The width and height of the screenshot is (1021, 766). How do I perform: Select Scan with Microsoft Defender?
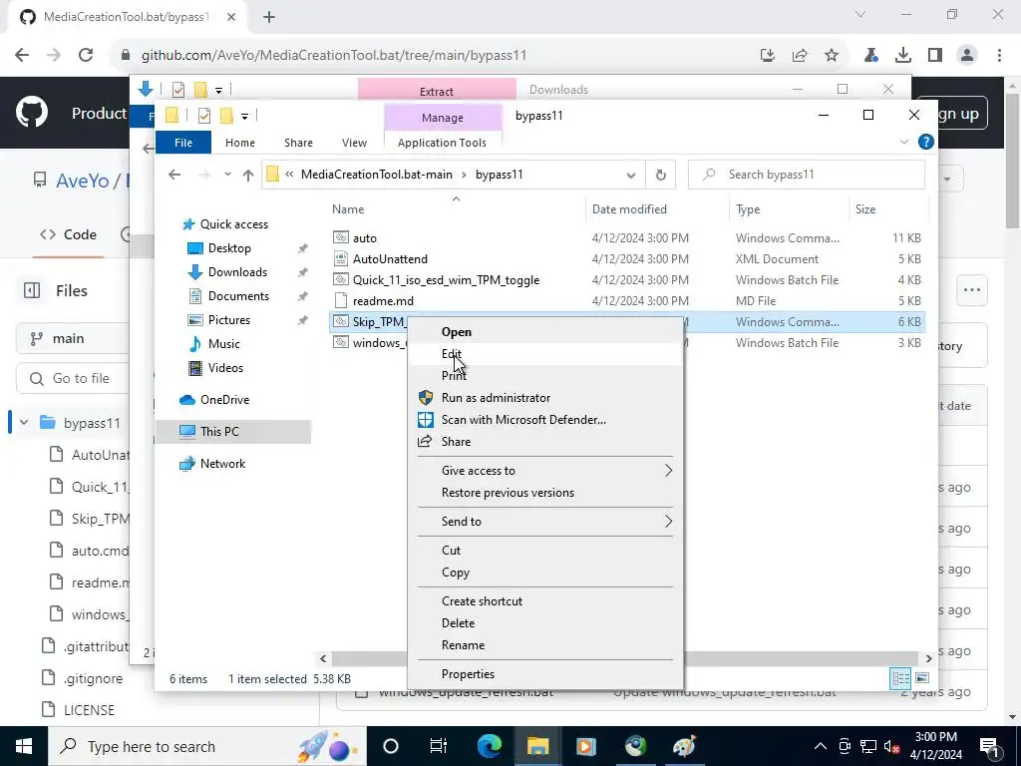tap(544, 420)
